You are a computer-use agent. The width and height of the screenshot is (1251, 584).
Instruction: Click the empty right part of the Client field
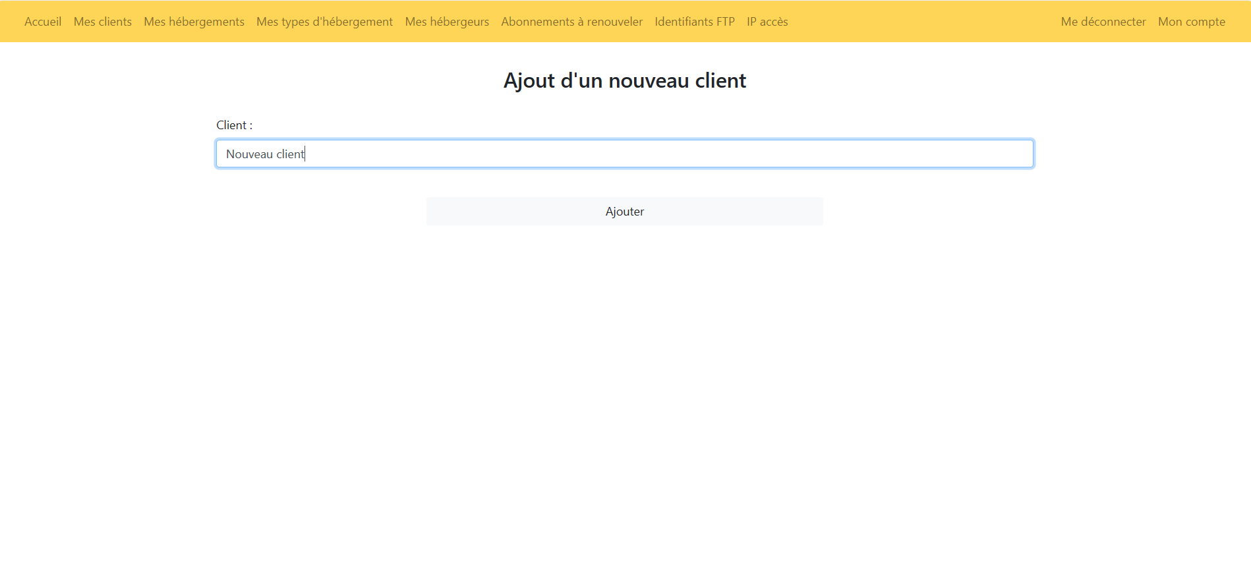coord(791,154)
